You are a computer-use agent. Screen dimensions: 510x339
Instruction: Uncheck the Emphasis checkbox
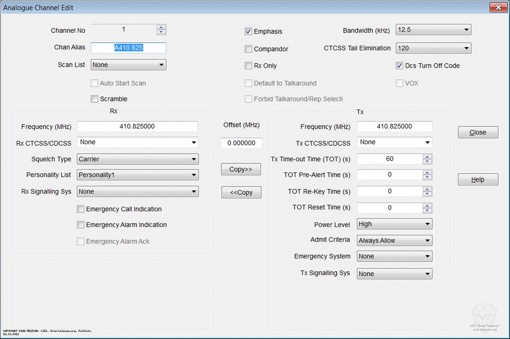pyautogui.click(x=248, y=31)
